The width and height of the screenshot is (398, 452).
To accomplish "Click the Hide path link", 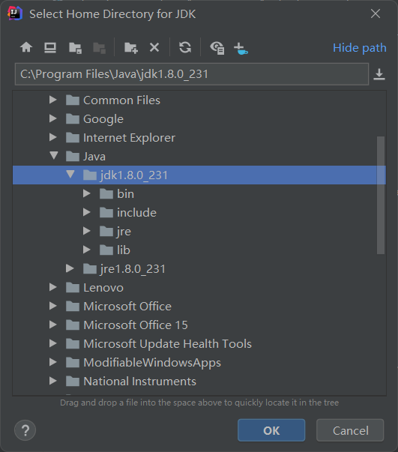I will pos(359,48).
